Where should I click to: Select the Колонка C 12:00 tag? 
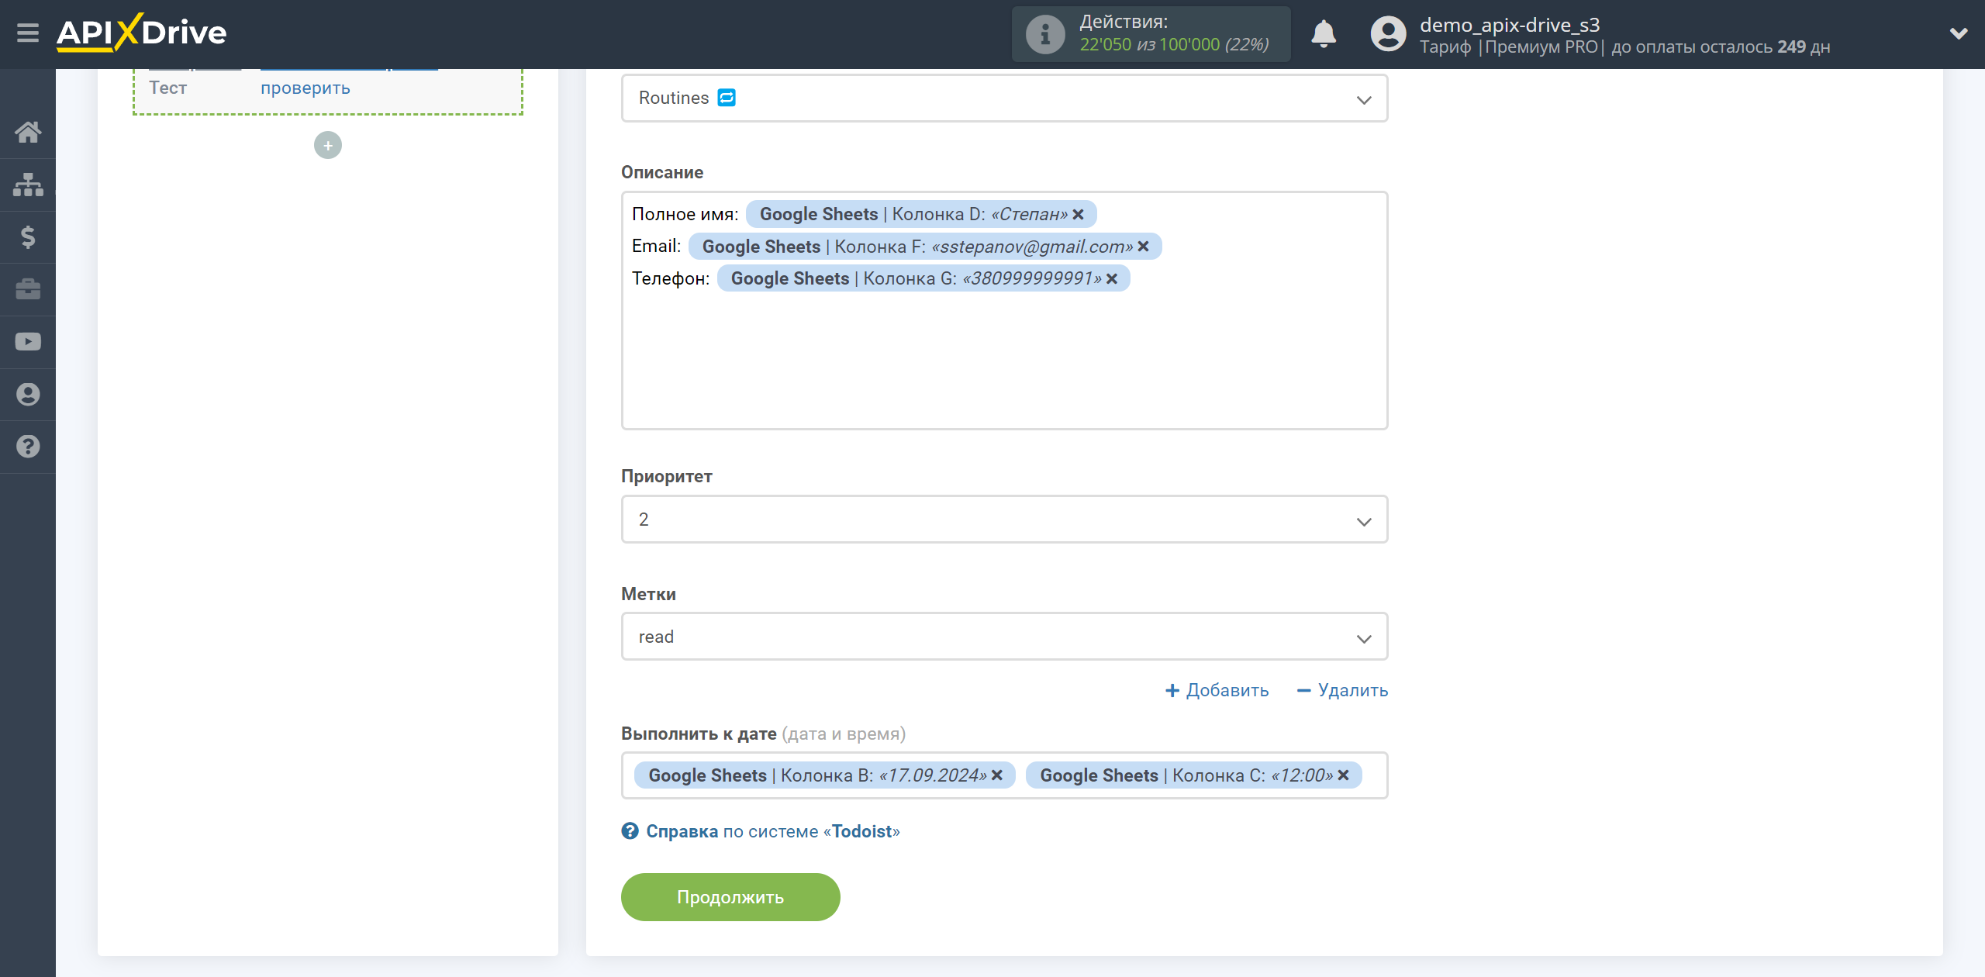1194,775
